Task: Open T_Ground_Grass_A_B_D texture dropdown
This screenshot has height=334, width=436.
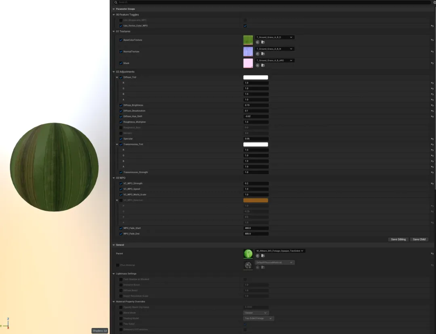Action: coord(275,37)
